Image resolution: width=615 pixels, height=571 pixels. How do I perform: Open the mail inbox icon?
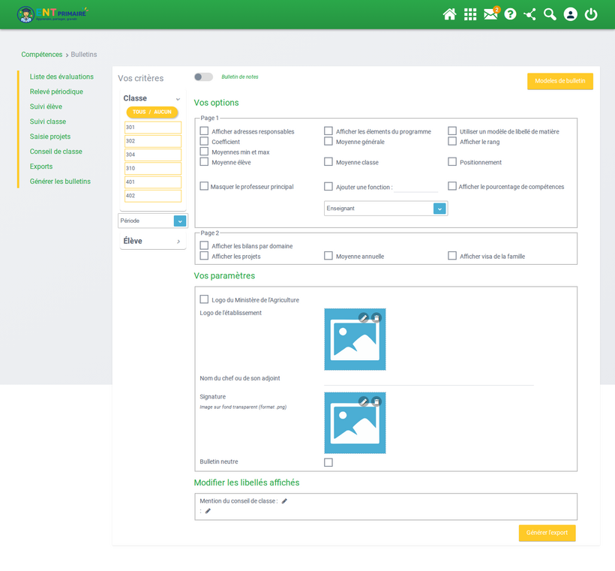(x=490, y=14)
